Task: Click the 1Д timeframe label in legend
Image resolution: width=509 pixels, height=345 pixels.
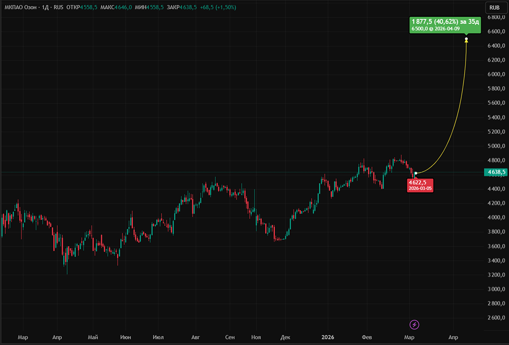Action: click(x=45, y=7)
